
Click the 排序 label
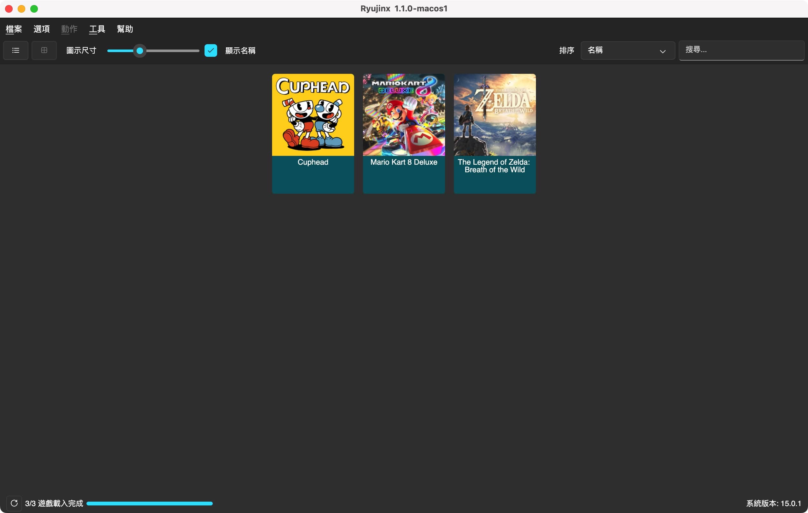tap(567, 51)
